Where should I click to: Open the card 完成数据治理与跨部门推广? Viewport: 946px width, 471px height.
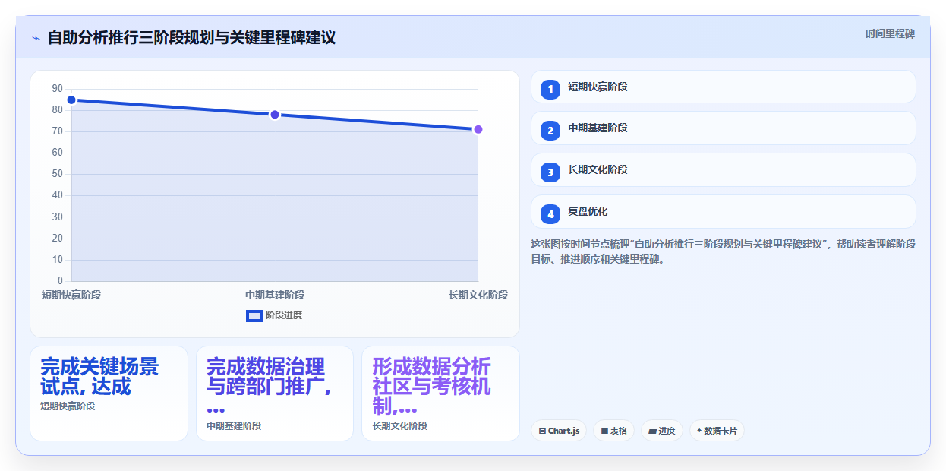275,394
